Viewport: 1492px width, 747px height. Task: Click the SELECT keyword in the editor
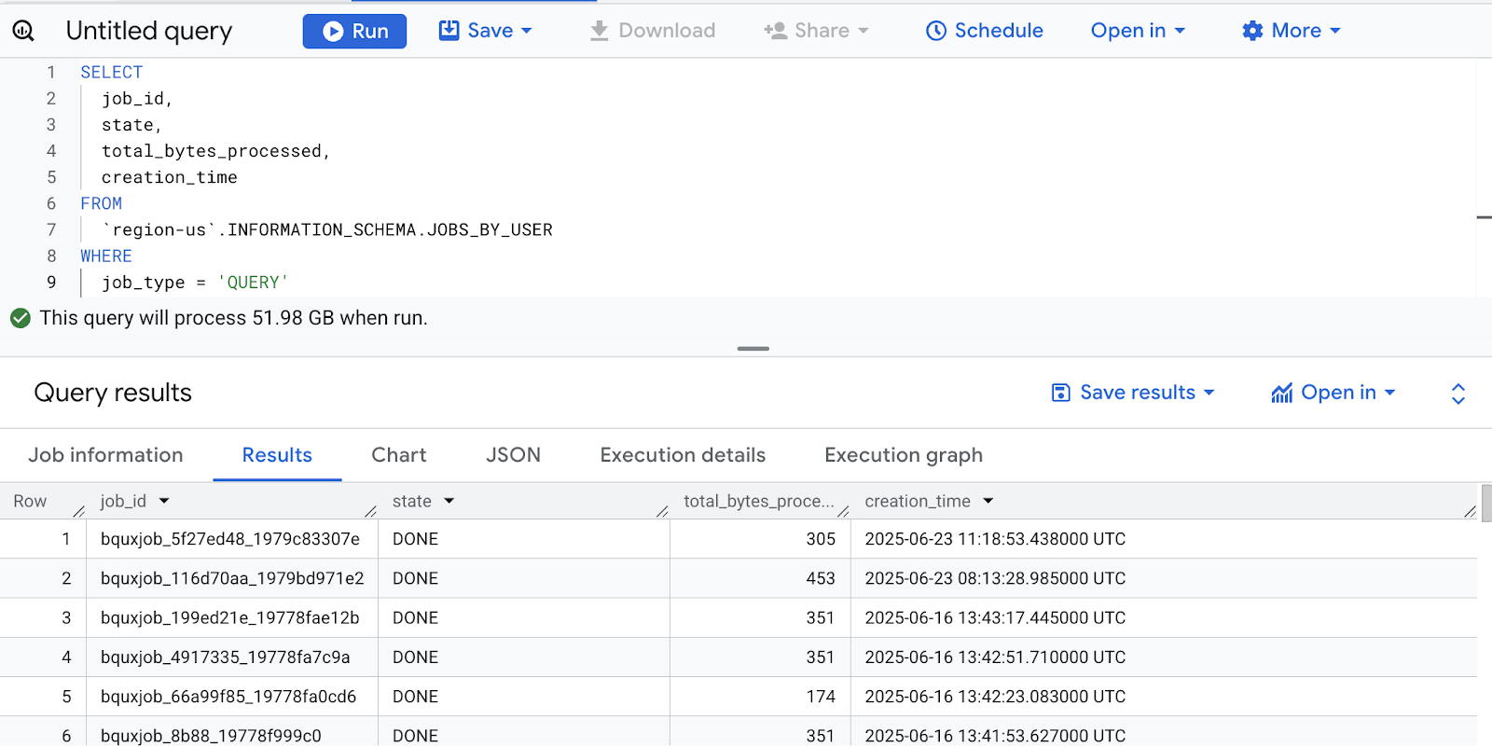[x=111, y=72]
